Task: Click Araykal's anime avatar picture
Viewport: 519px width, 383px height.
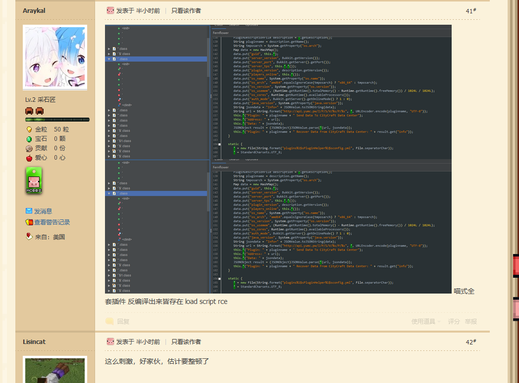Action: tap(55, 57)
